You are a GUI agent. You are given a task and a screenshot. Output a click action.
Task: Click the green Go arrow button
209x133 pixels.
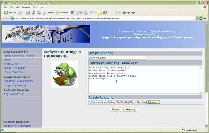point(201,18)
